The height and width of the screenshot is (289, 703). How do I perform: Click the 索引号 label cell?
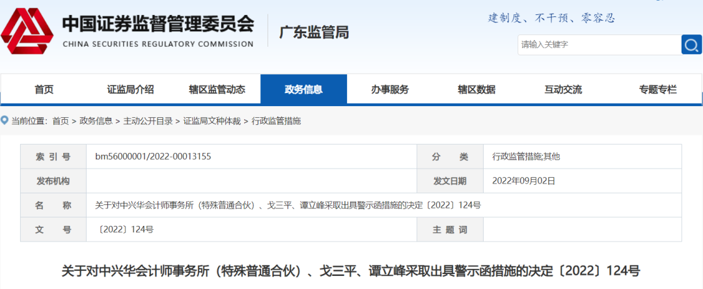[53, 156]
